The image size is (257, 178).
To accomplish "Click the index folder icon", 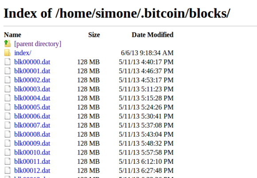I will [8, 53].
